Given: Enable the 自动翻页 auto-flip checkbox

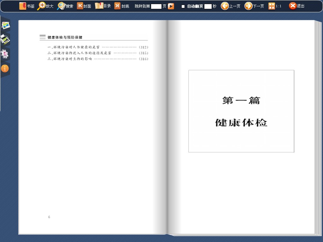Looking at the screenshot, I should pos(183,6).
